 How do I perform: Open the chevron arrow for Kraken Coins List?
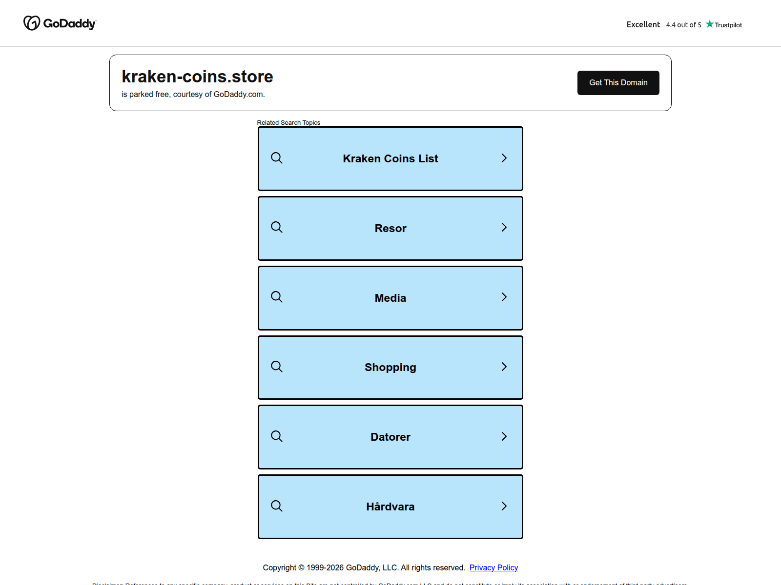[504, 158]
